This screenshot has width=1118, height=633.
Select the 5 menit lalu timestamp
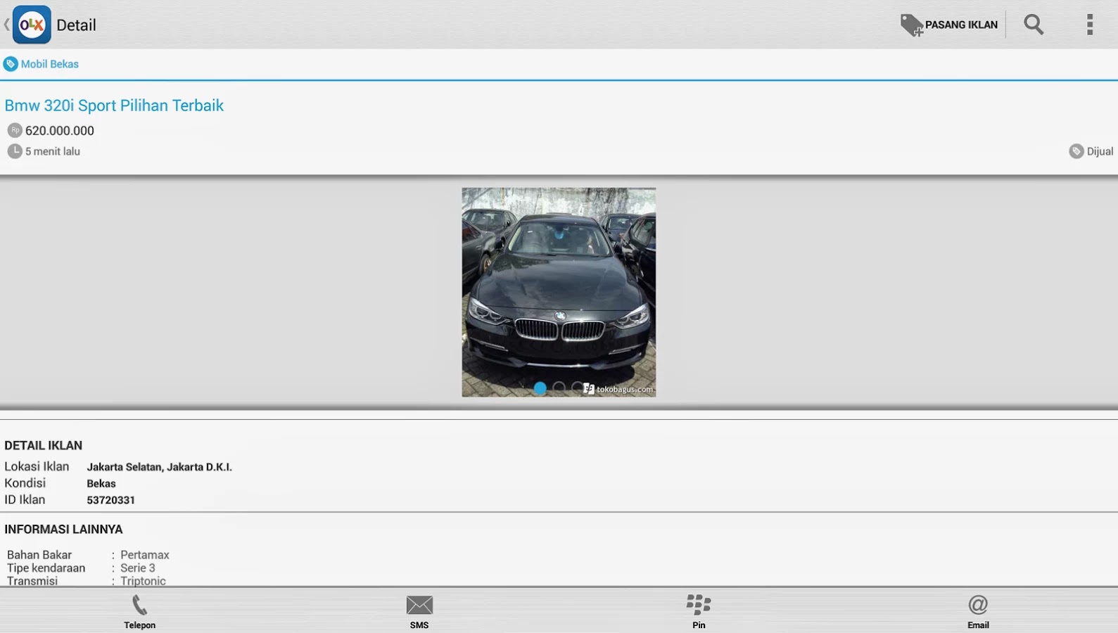53,151
